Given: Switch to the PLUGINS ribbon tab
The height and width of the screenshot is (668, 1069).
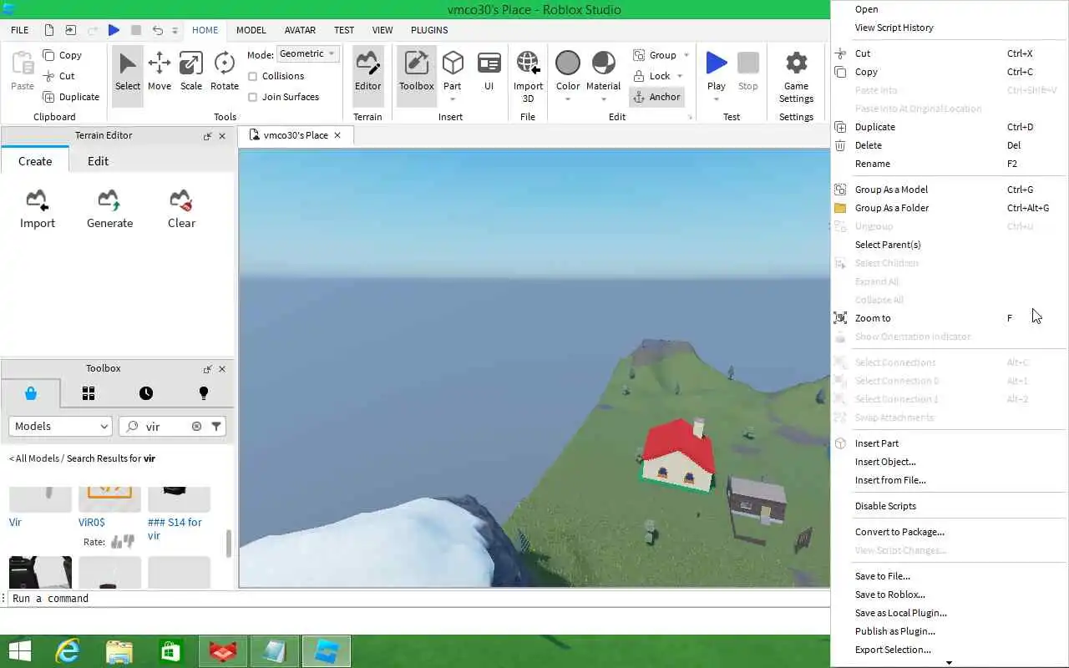Looking at the screenshot, I should pyautogui.click(x=429, y=30).
